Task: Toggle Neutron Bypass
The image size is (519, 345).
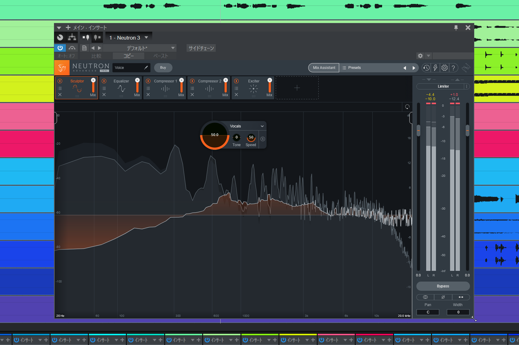Action: 443,286
